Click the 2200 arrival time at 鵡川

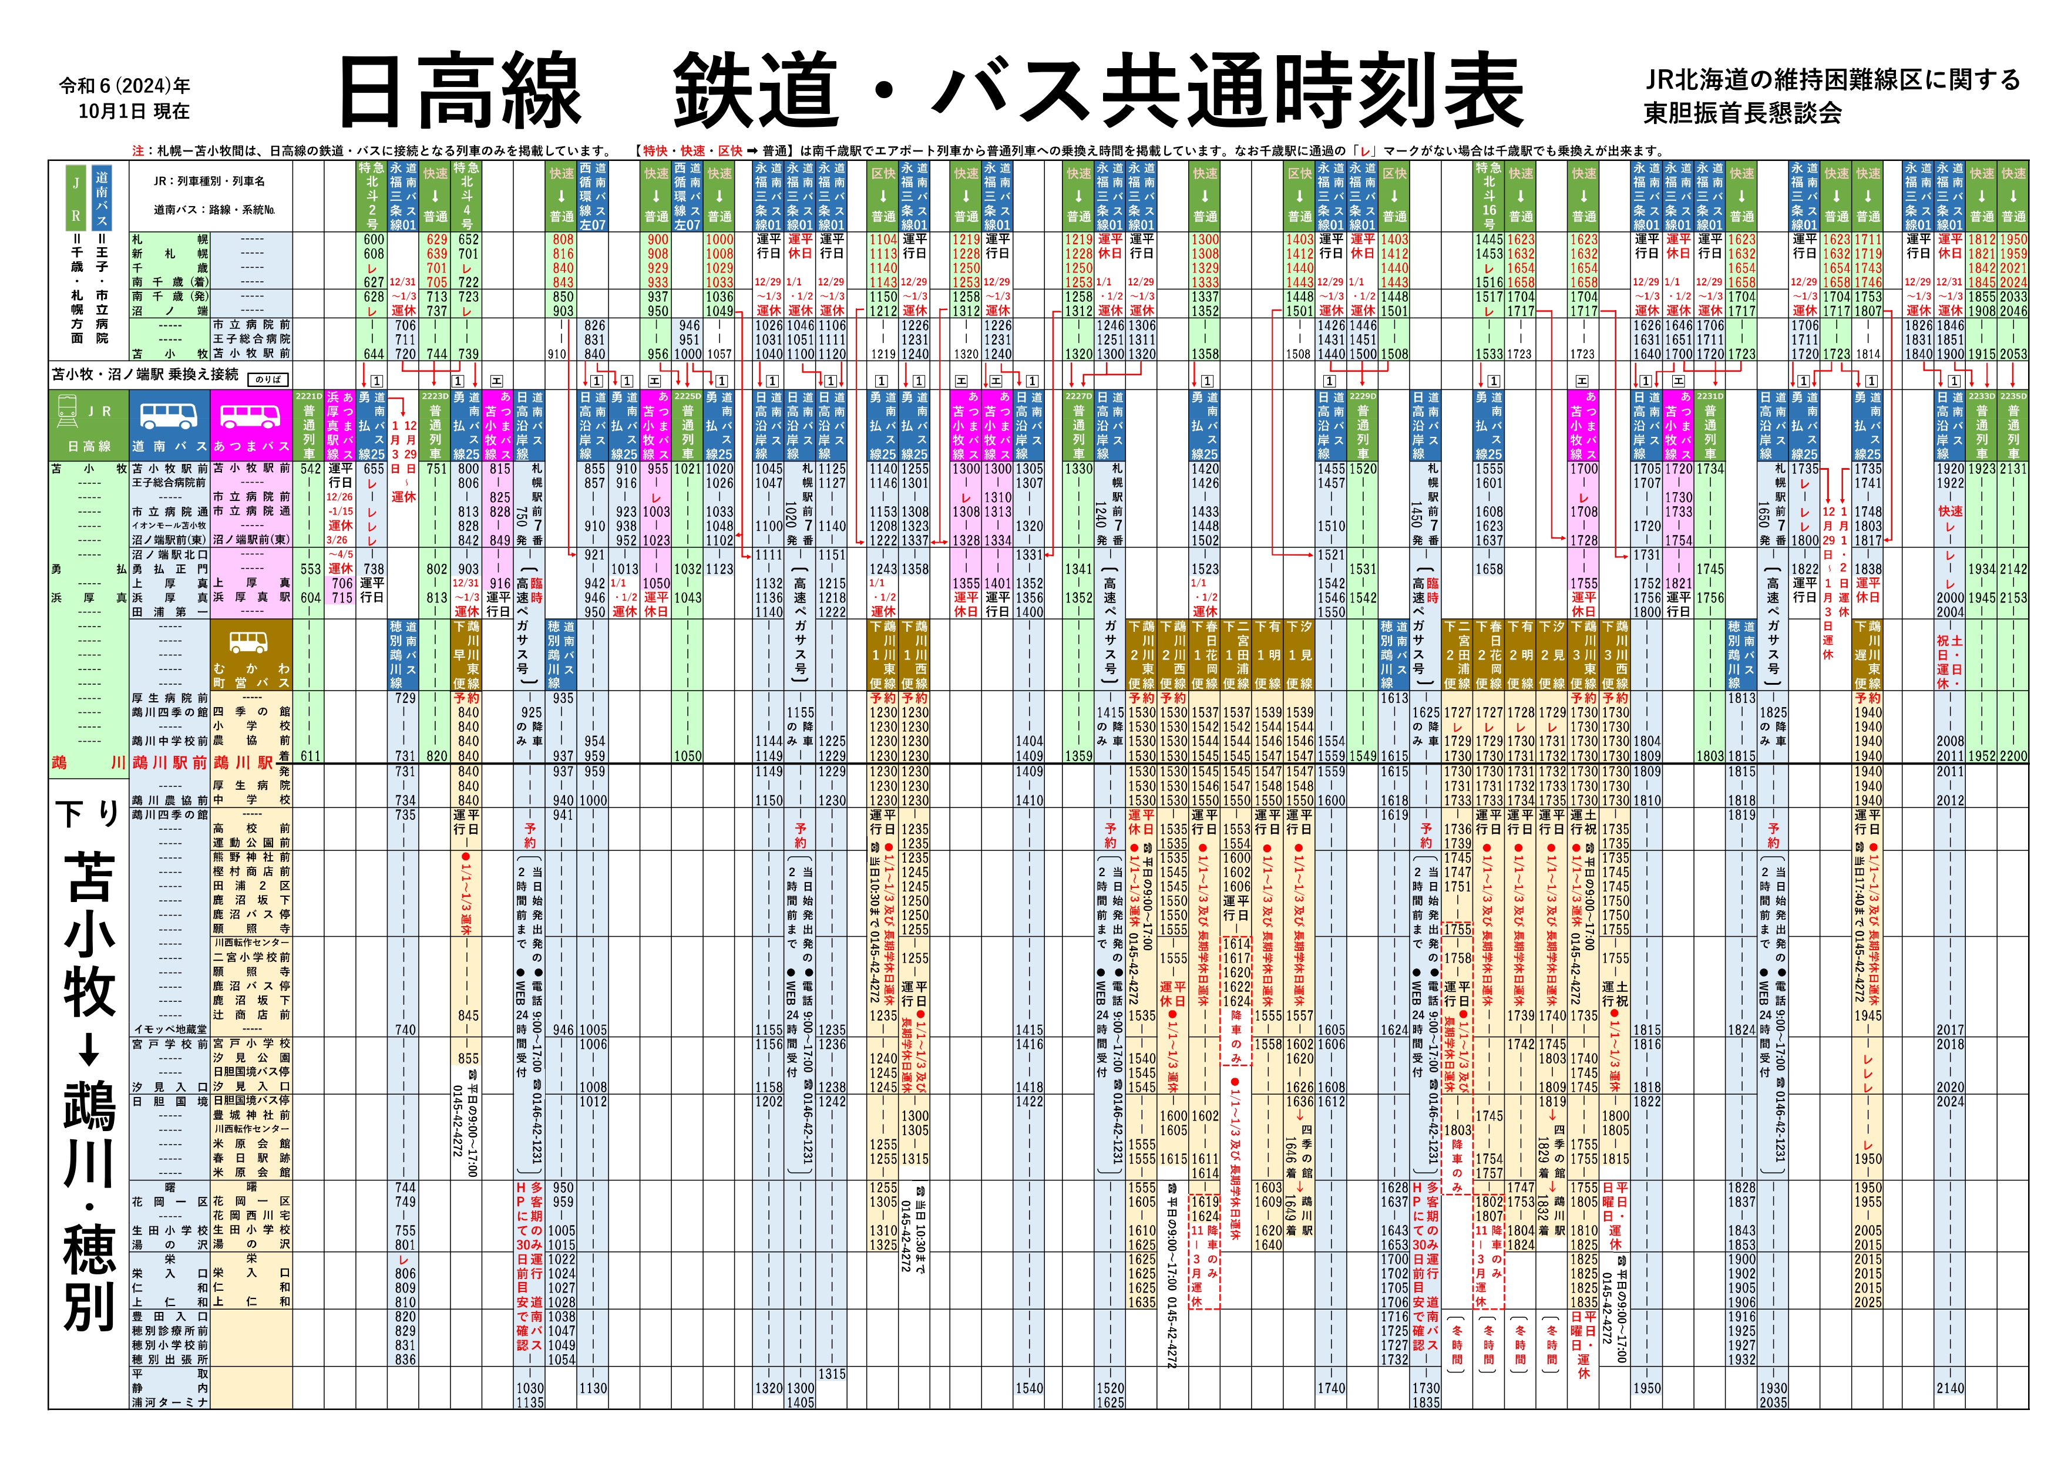pos(2013,756)
